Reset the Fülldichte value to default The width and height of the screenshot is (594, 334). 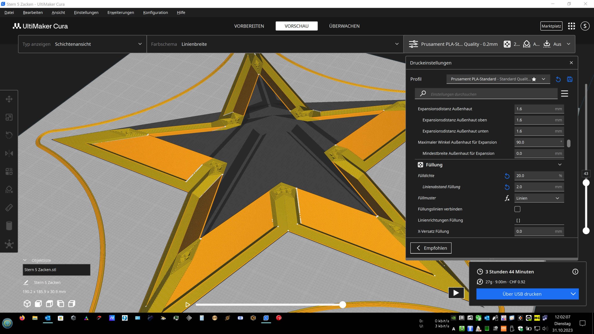(x=507, y=176)
